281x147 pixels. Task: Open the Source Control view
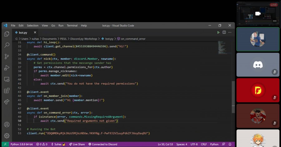7,56
